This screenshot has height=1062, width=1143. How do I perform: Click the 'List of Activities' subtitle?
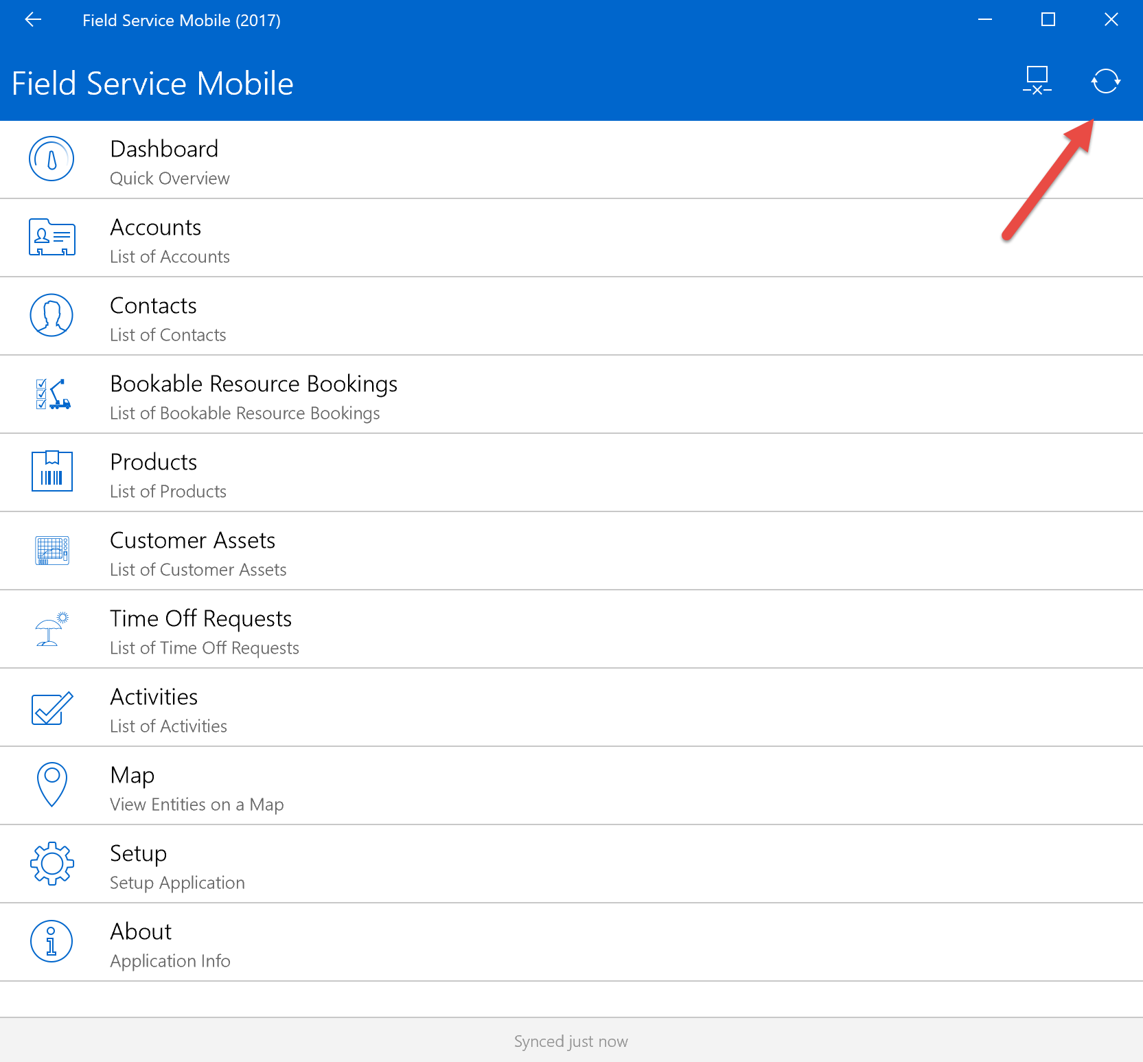pyautogui.click(x=168, y=726)
